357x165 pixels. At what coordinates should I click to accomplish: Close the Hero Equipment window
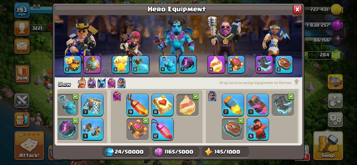click(297, 9)
